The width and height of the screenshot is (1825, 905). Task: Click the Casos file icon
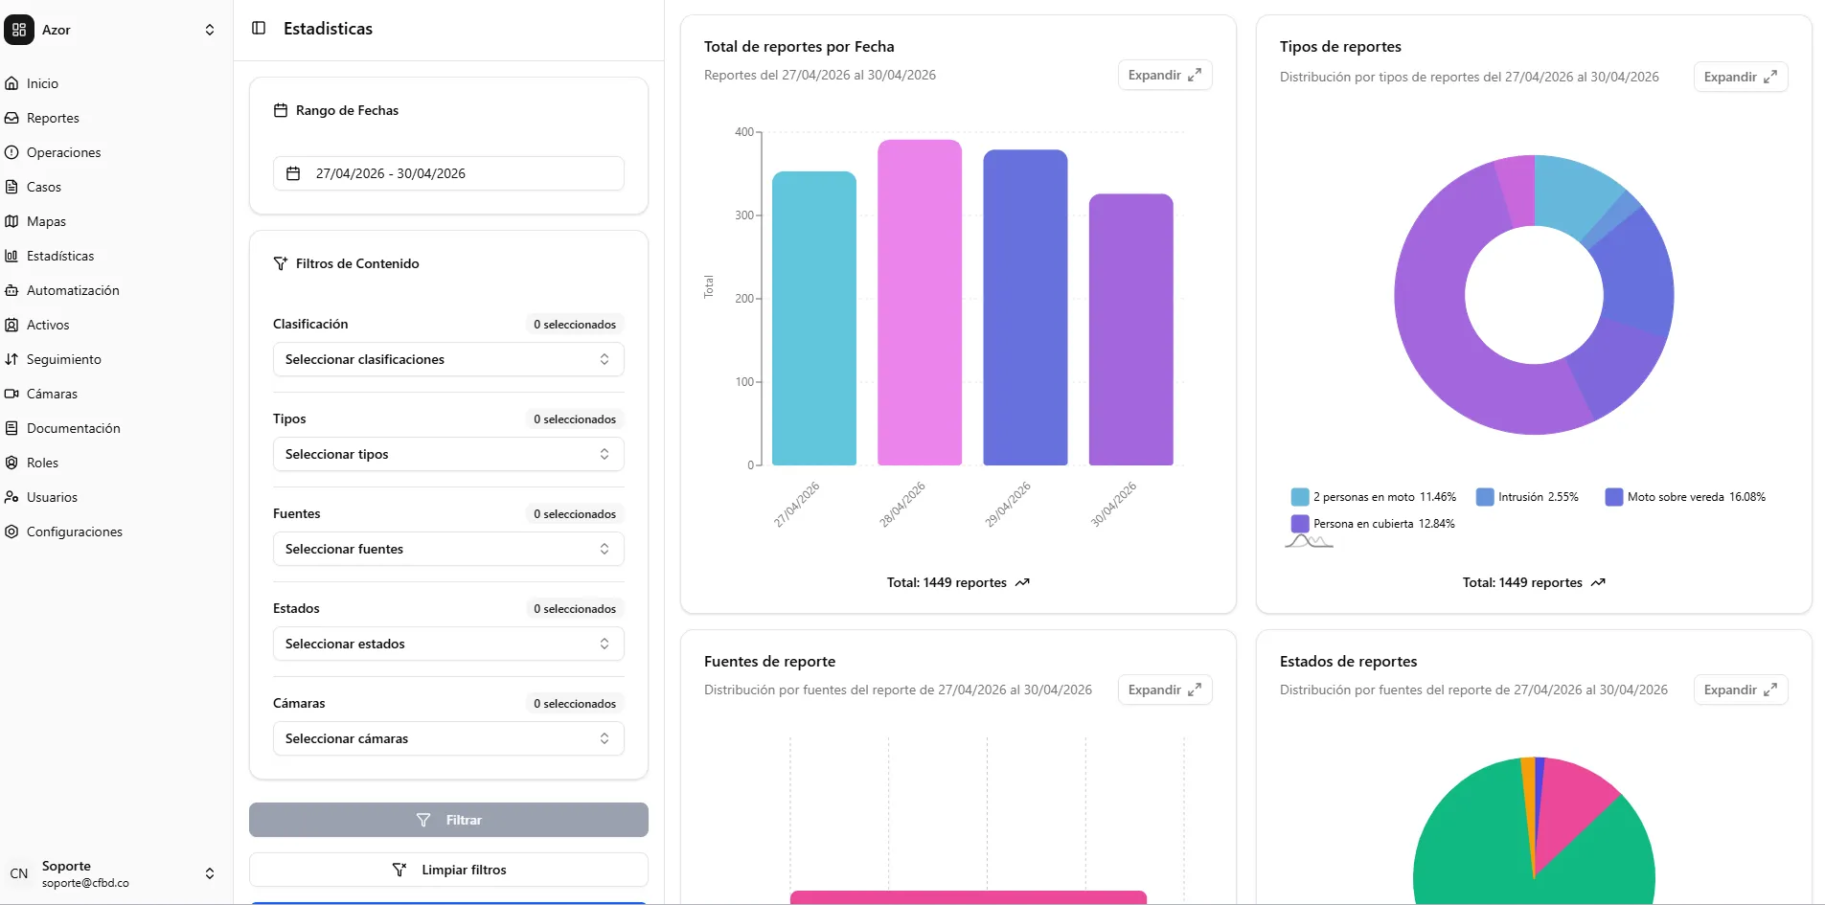[x=11, y=187]
